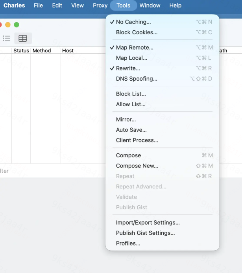Sort by the Host column header
This screenshot has width=242, height=273.
tap(68, 50)
